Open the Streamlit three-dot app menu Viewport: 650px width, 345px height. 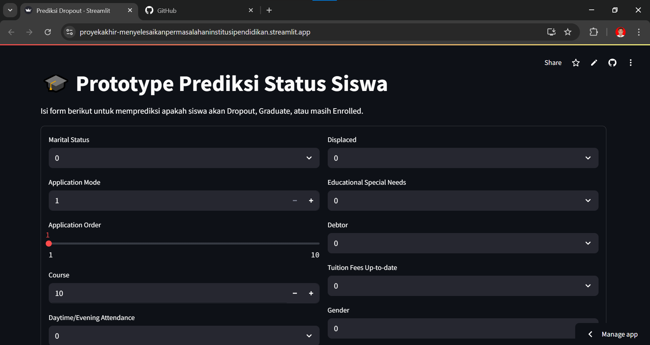coord(630,63)
